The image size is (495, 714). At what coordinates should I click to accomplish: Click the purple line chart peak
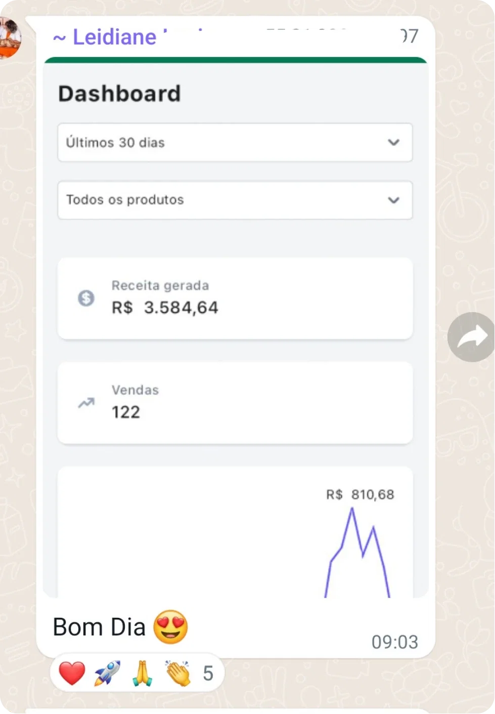tap(352, 510)
